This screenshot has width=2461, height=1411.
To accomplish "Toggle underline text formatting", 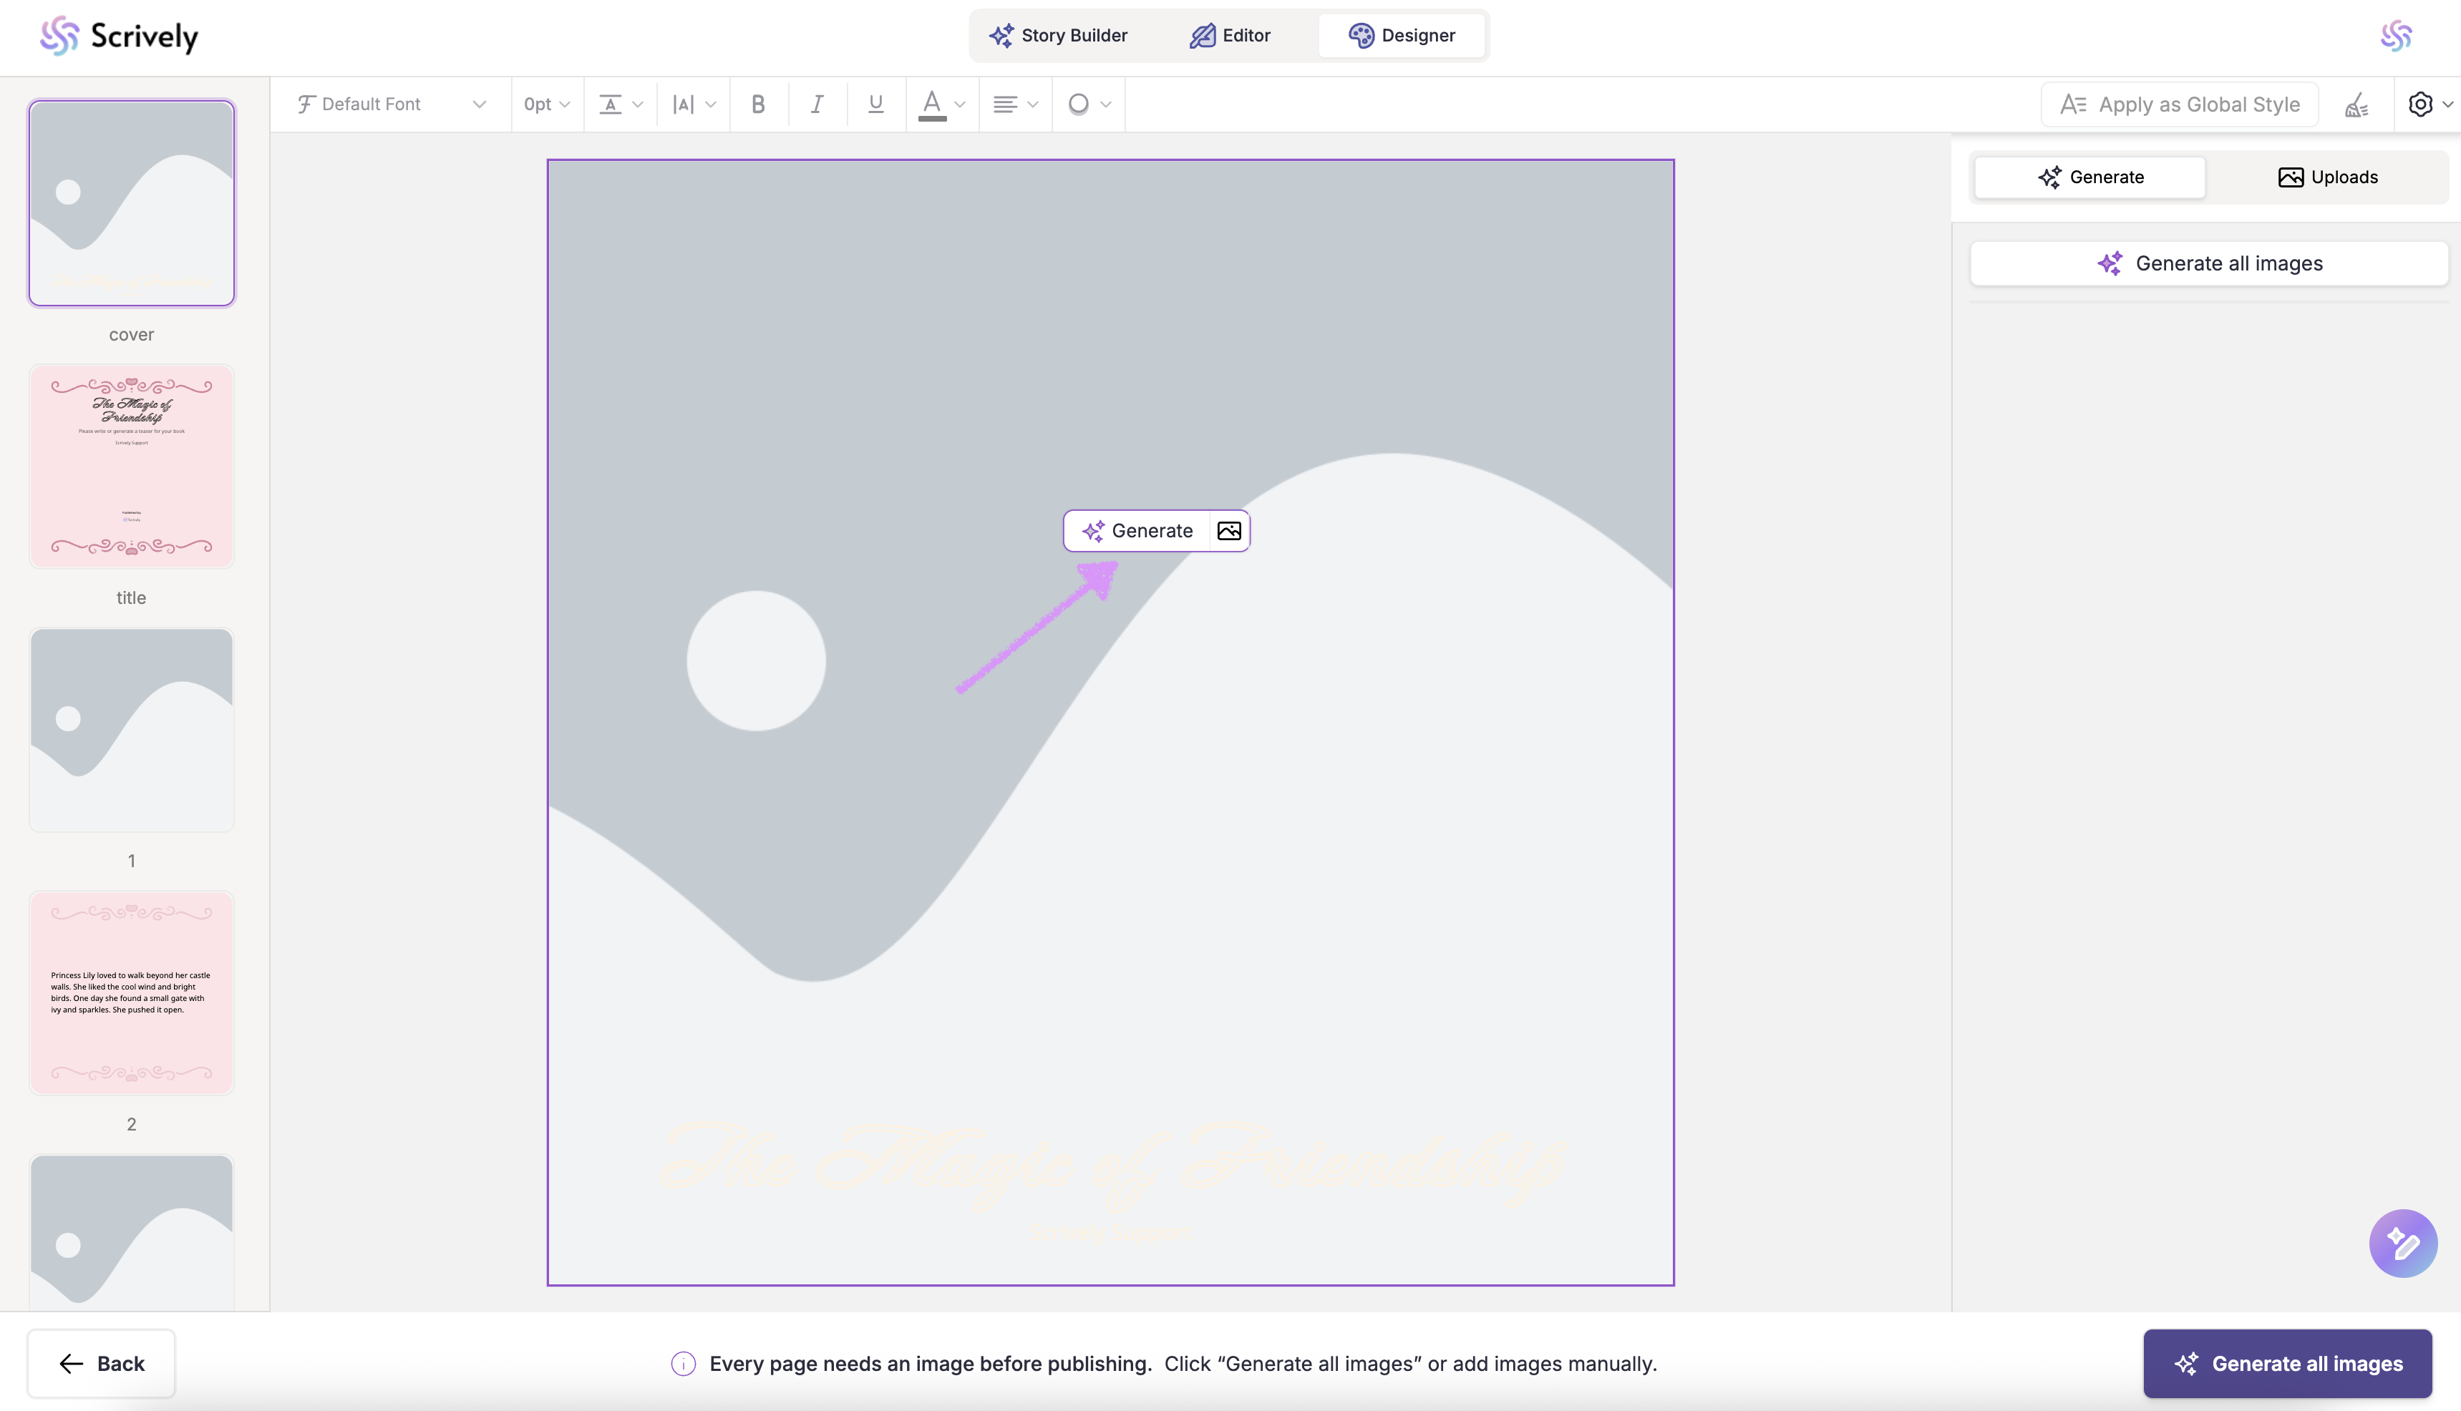I will (x=875, y=104).
